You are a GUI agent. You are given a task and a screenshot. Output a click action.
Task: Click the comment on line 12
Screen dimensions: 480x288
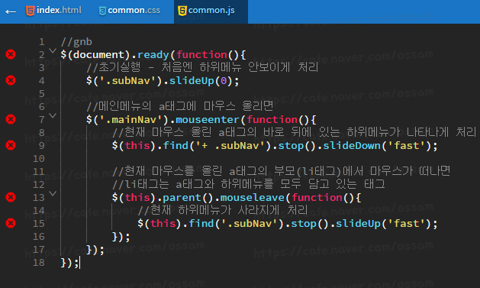click(x=248, y=185)
